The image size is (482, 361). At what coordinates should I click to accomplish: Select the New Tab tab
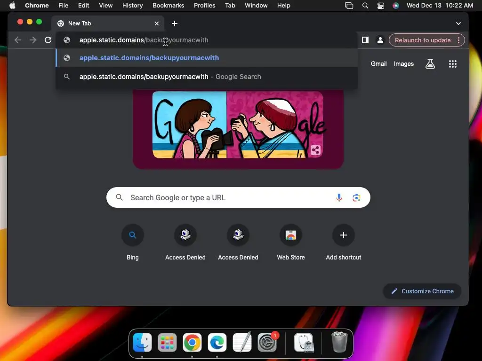click(x=108, y=24)
